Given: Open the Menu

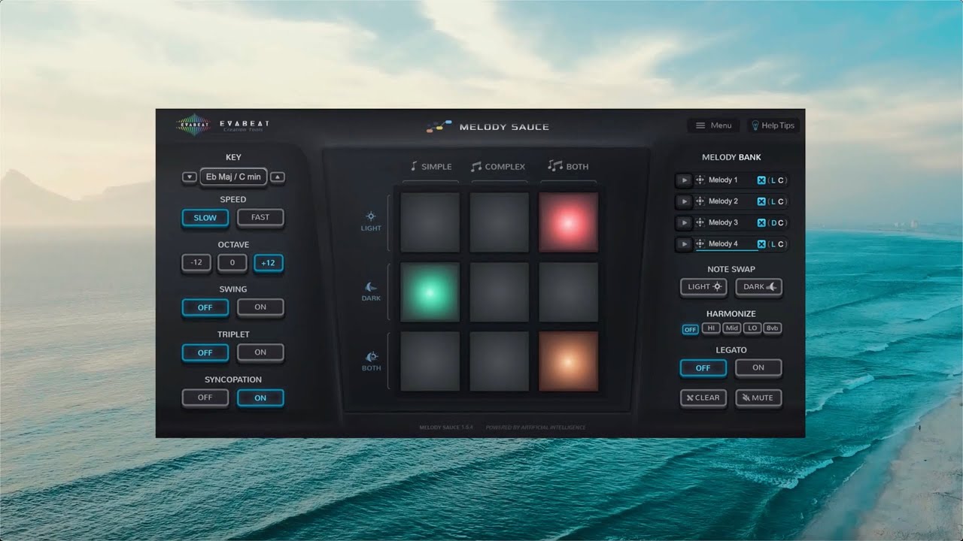Looking at the screenshot, I should (713, 125).
